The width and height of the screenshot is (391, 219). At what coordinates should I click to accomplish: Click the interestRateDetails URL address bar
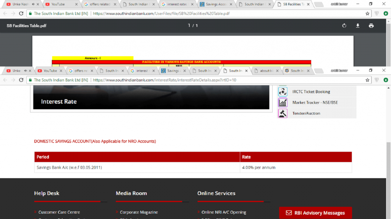tap(229, 80)
